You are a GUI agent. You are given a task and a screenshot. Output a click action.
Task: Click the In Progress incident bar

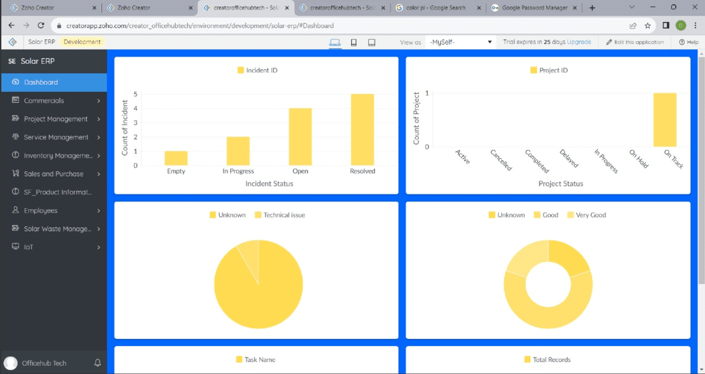(238, 151)
